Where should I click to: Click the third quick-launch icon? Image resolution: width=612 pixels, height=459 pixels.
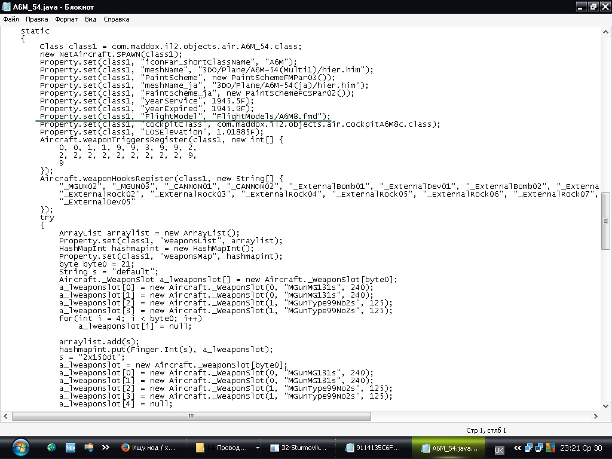tap(89, 448)
